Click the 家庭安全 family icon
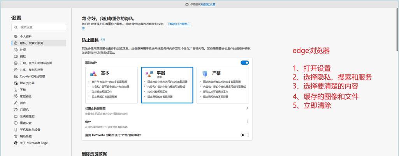The image size is (399, 156). point(16,96)
